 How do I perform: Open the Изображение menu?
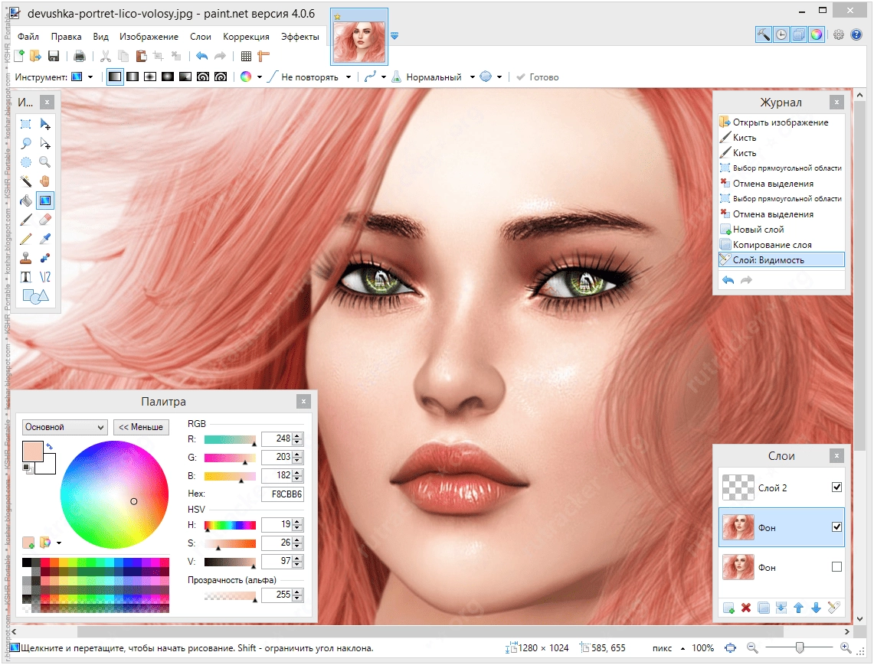coord(149,37)
